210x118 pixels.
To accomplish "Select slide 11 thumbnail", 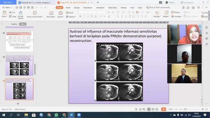I will tap(19, 42).
